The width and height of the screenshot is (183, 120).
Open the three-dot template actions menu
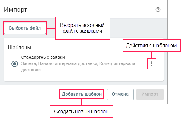click(x=152, y=64)
